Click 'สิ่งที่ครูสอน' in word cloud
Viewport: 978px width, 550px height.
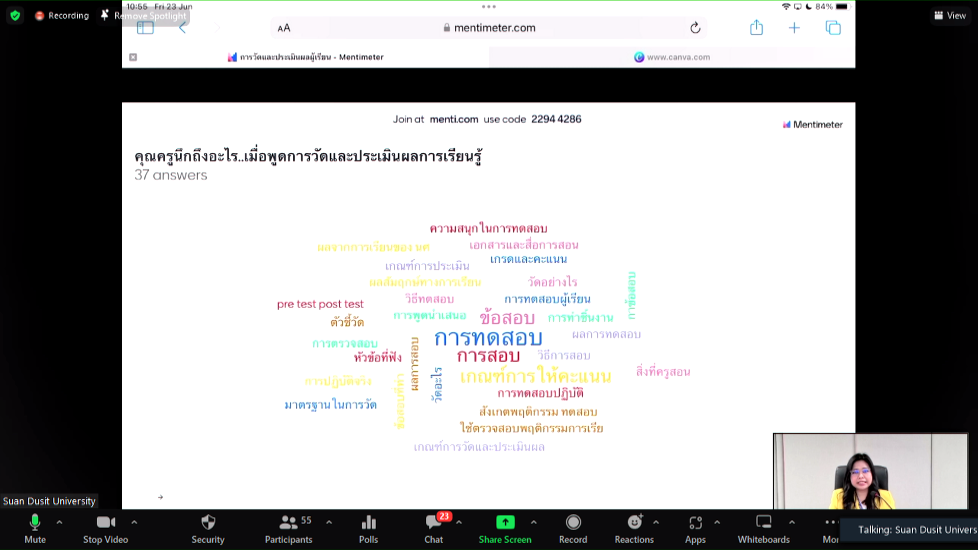click(x=663, y=371)
